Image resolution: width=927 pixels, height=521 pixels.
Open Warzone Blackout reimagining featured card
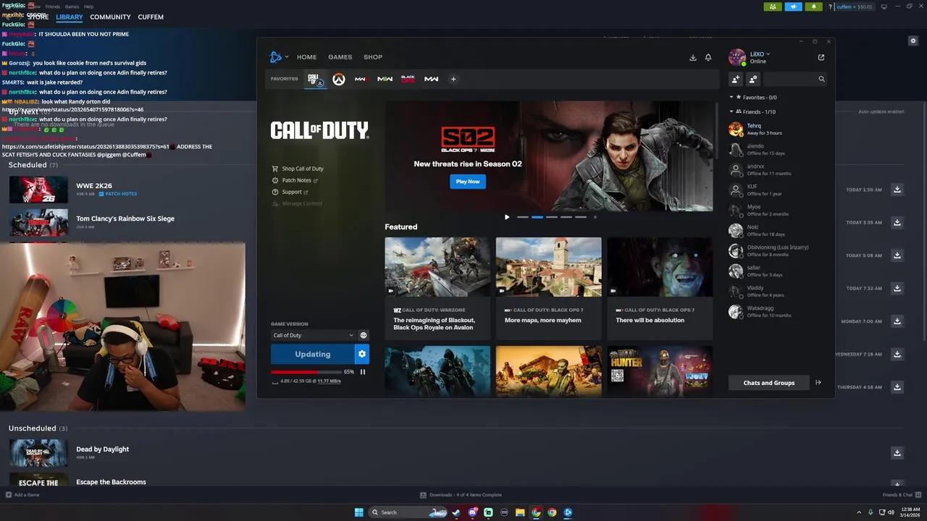point(437,288)
